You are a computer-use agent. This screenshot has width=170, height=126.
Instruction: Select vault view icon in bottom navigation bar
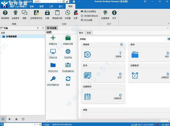[3, 119]
